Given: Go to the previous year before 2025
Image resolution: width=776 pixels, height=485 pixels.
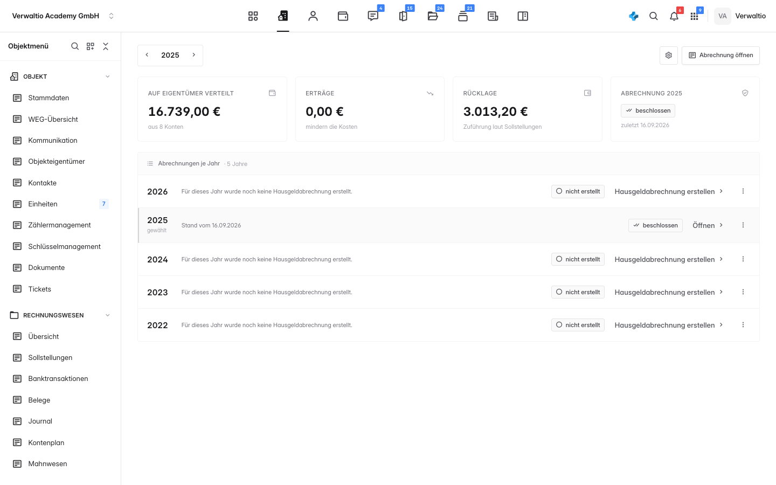Looking at the screenshot, I should 147,55.
